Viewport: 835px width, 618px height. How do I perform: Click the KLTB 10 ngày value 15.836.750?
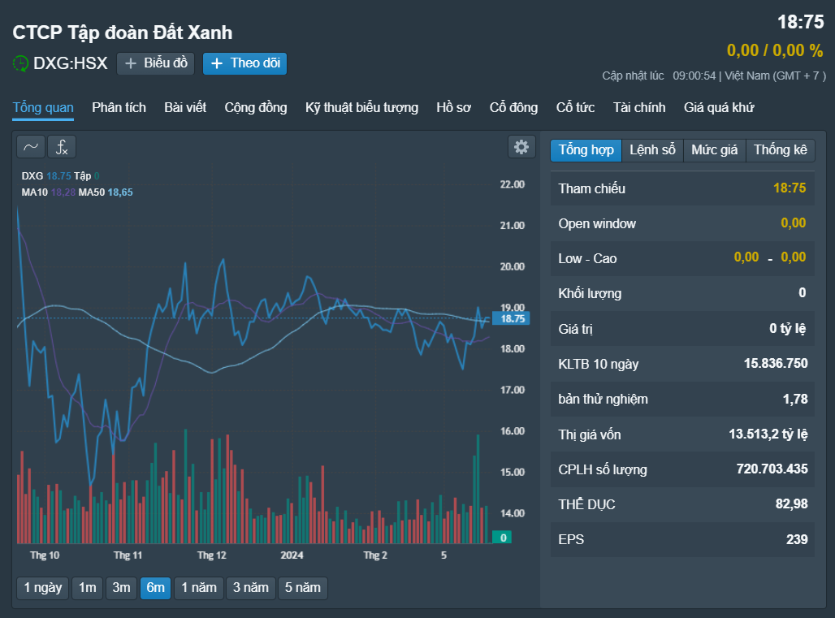click(x=776, y=364)
